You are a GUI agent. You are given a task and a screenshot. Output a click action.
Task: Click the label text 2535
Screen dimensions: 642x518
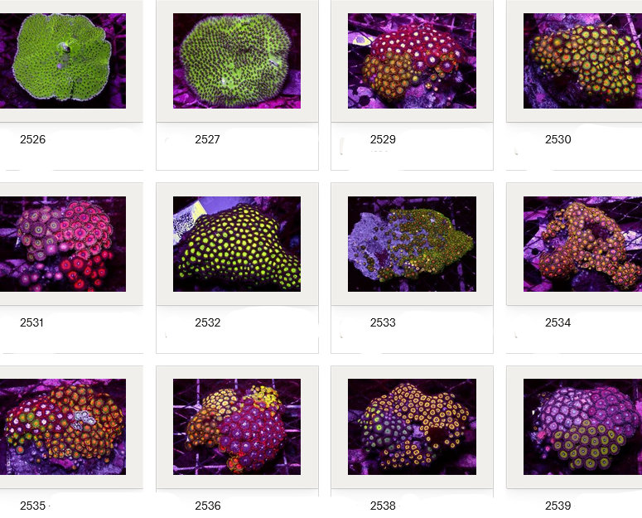(33, 506)
